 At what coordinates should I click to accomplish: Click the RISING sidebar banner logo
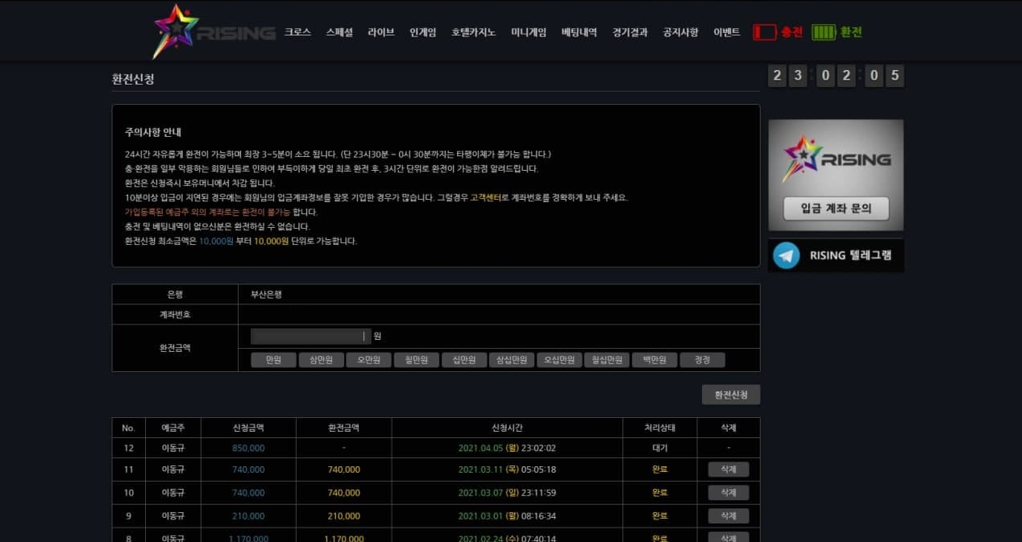pos(836,159)
